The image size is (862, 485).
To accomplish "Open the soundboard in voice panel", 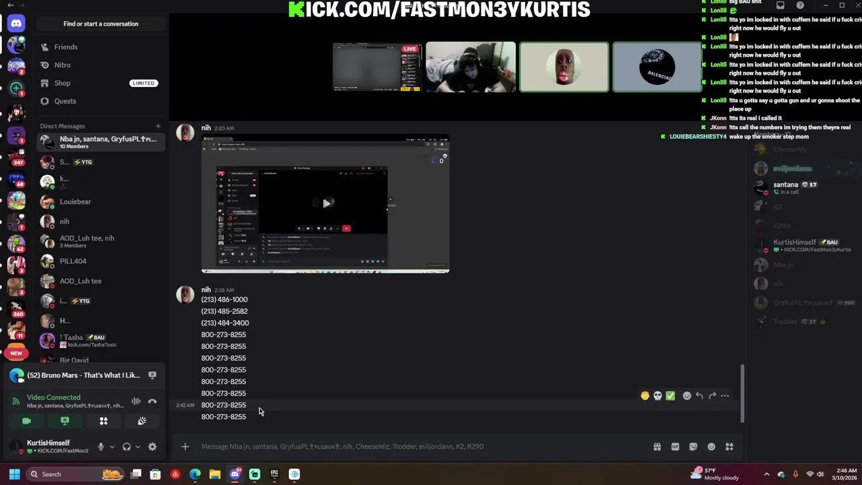I will [x=142, y=421].
